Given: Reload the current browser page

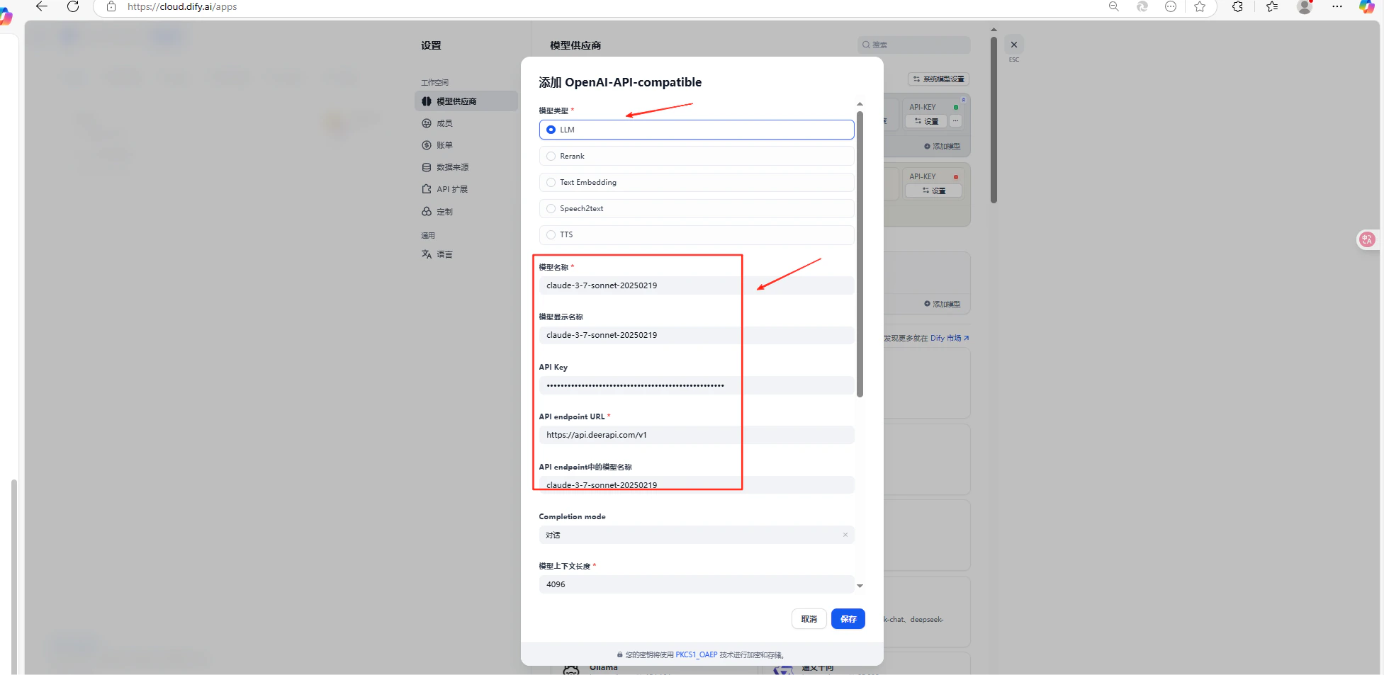Looking at the screenshot, I should [72, 6].
